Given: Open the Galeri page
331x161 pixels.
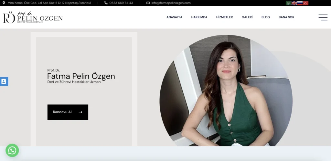Looking at the screenshot, I should [247, 17].
